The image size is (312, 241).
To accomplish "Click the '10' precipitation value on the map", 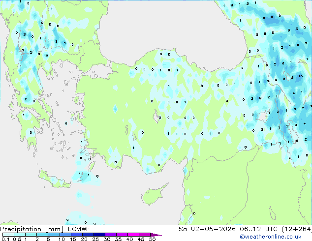I will [x=301, y=76].
